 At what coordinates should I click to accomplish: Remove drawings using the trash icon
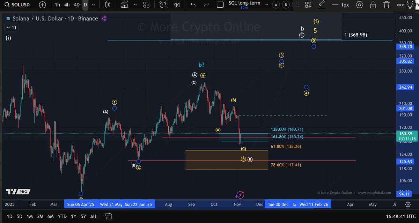386,5
